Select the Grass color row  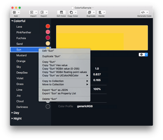(x=25, y=84)
